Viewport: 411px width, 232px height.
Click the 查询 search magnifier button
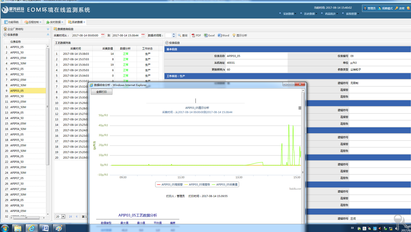pyautogui.click(x=180, y=35)
